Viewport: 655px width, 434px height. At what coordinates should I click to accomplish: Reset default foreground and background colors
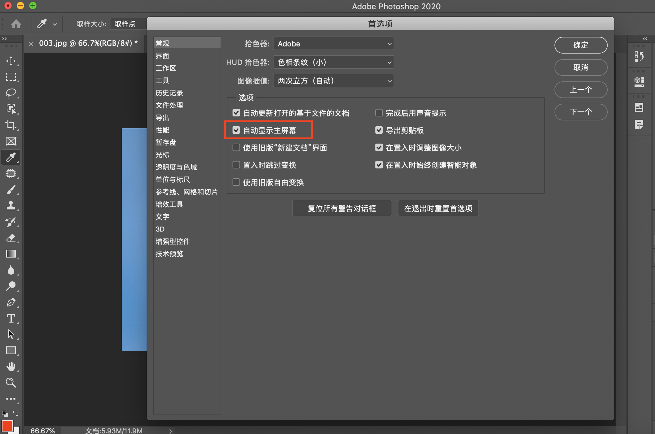[x=5, y=414]
